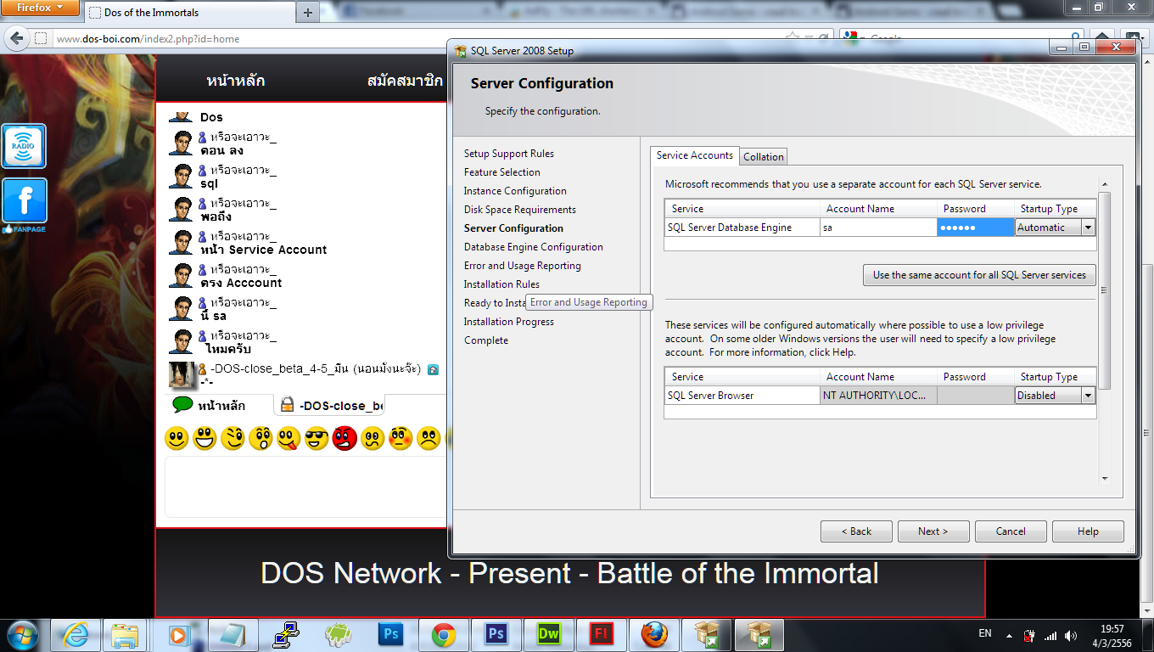This screenshot has height=652, width=1154.
Task: Open Windows Start menu
Action: click(23, 634)
